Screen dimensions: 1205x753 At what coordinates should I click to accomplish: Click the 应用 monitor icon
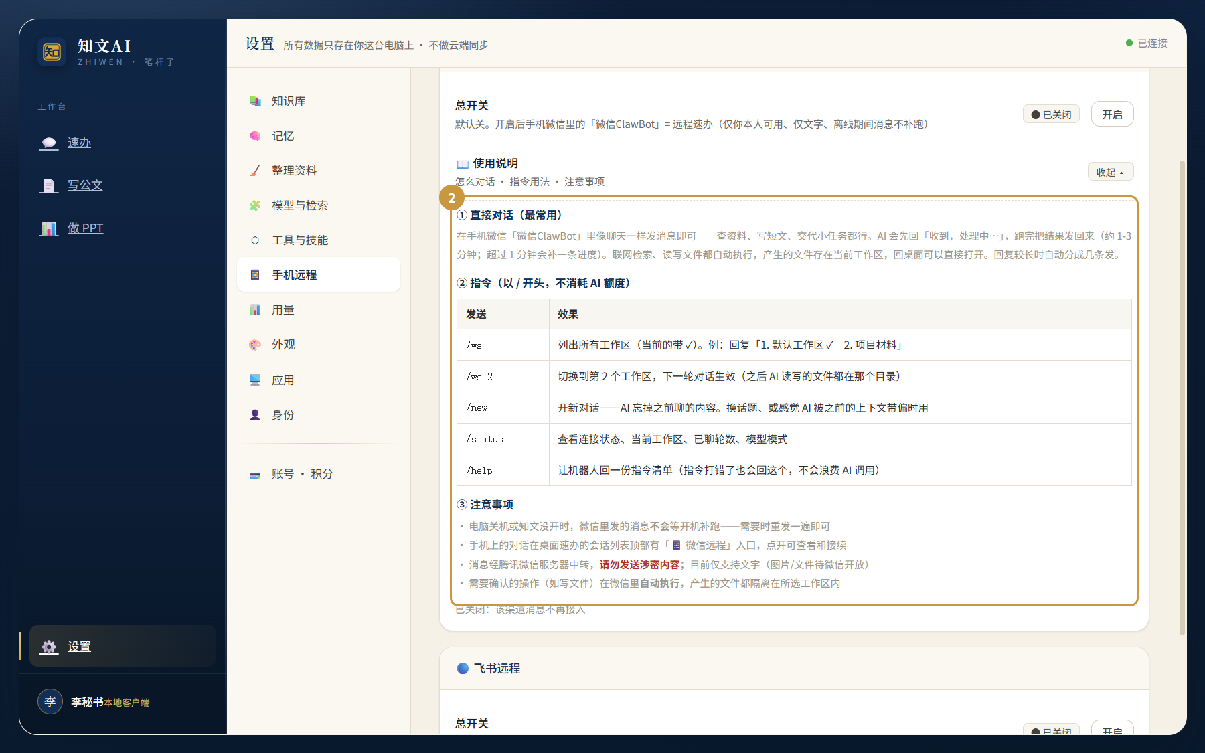coord(255,380)
